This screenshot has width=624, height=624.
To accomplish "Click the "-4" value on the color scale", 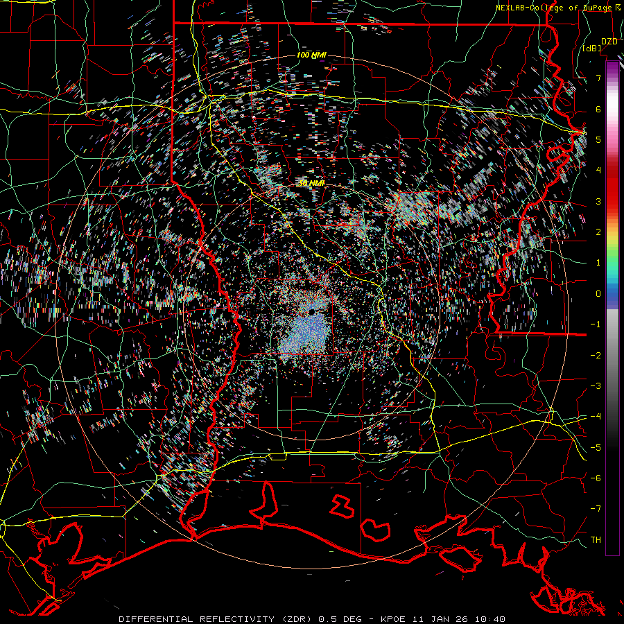I will [x=596, y=417].
